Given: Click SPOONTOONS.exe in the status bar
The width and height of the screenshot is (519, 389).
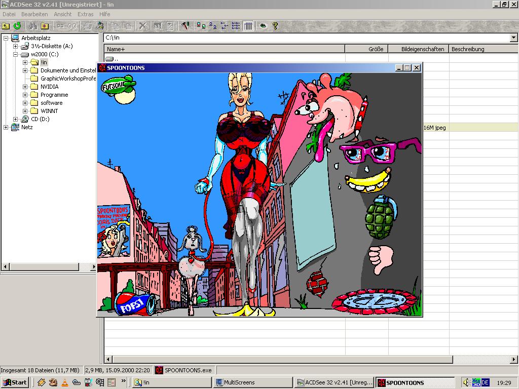Looking at the screenshot, I should (x=188, y=370).
